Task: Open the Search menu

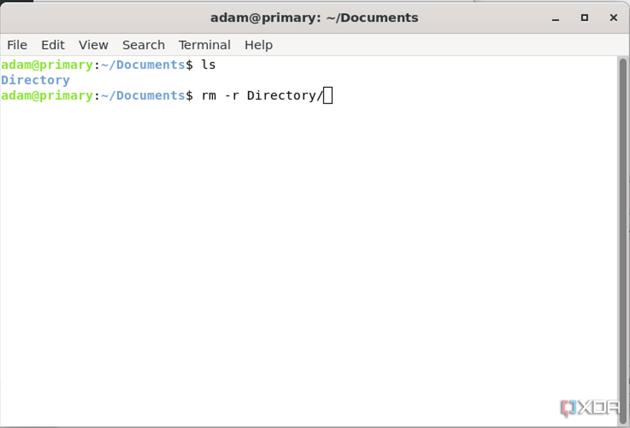Action: pos(143,45)
